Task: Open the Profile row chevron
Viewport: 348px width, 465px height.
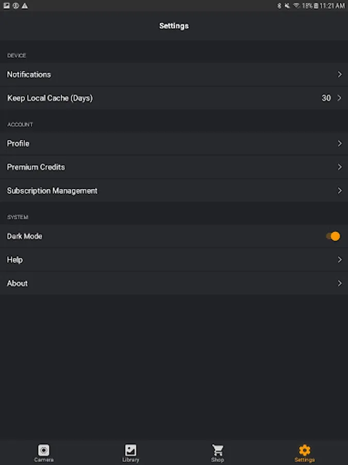Action: [x=339, y=144]
